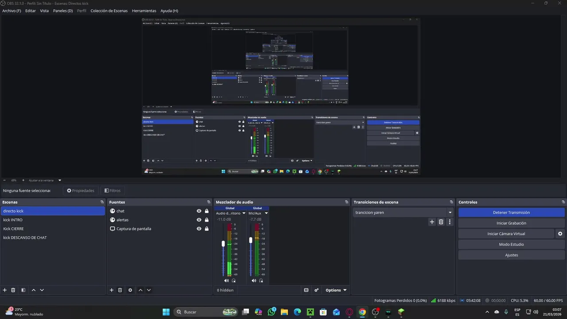The width and height of the screenshot is (567, 319).
Task: Mute the desktop audio channel
Action: click(x=226, y=280)
